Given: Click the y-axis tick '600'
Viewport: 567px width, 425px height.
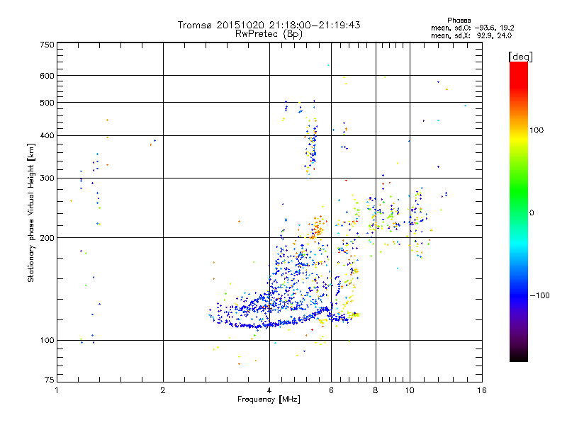Looking at the screenshot, I should (47, 76).
